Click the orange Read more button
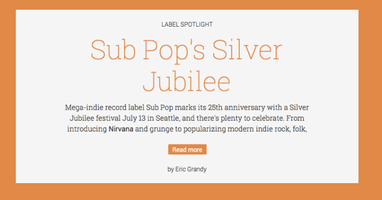 [x=187, y=149]
